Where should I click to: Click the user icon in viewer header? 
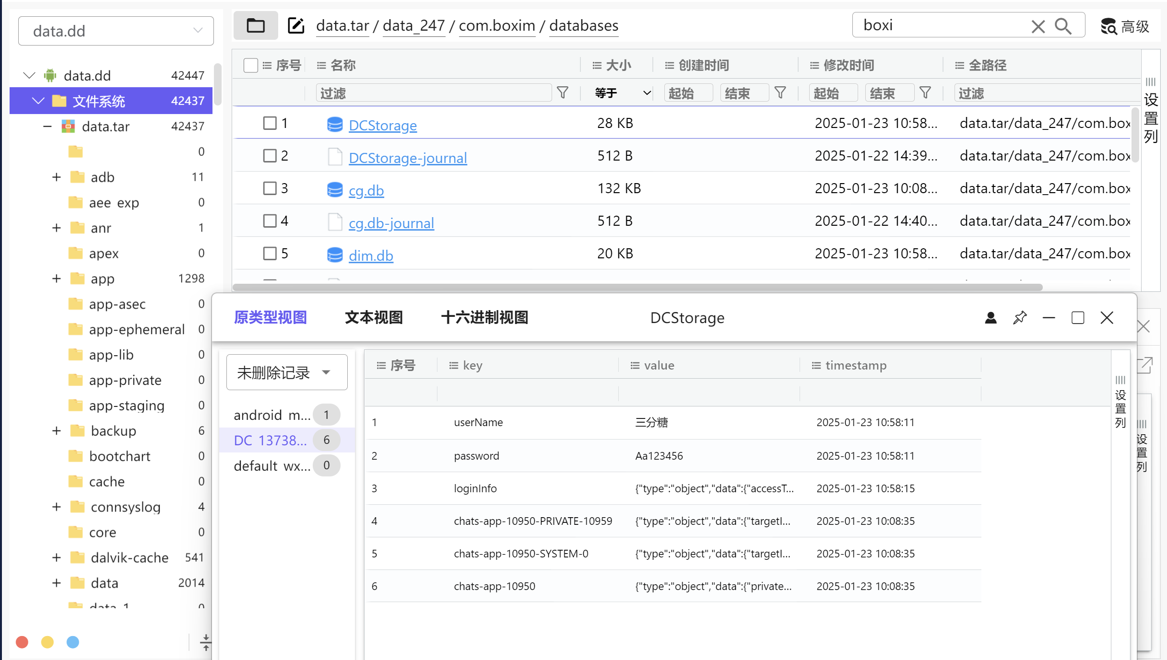[990, 318]
